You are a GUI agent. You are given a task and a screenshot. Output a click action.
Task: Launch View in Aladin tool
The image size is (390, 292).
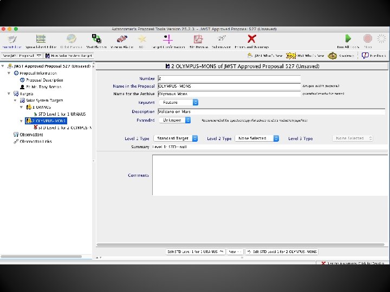[122, 42]
